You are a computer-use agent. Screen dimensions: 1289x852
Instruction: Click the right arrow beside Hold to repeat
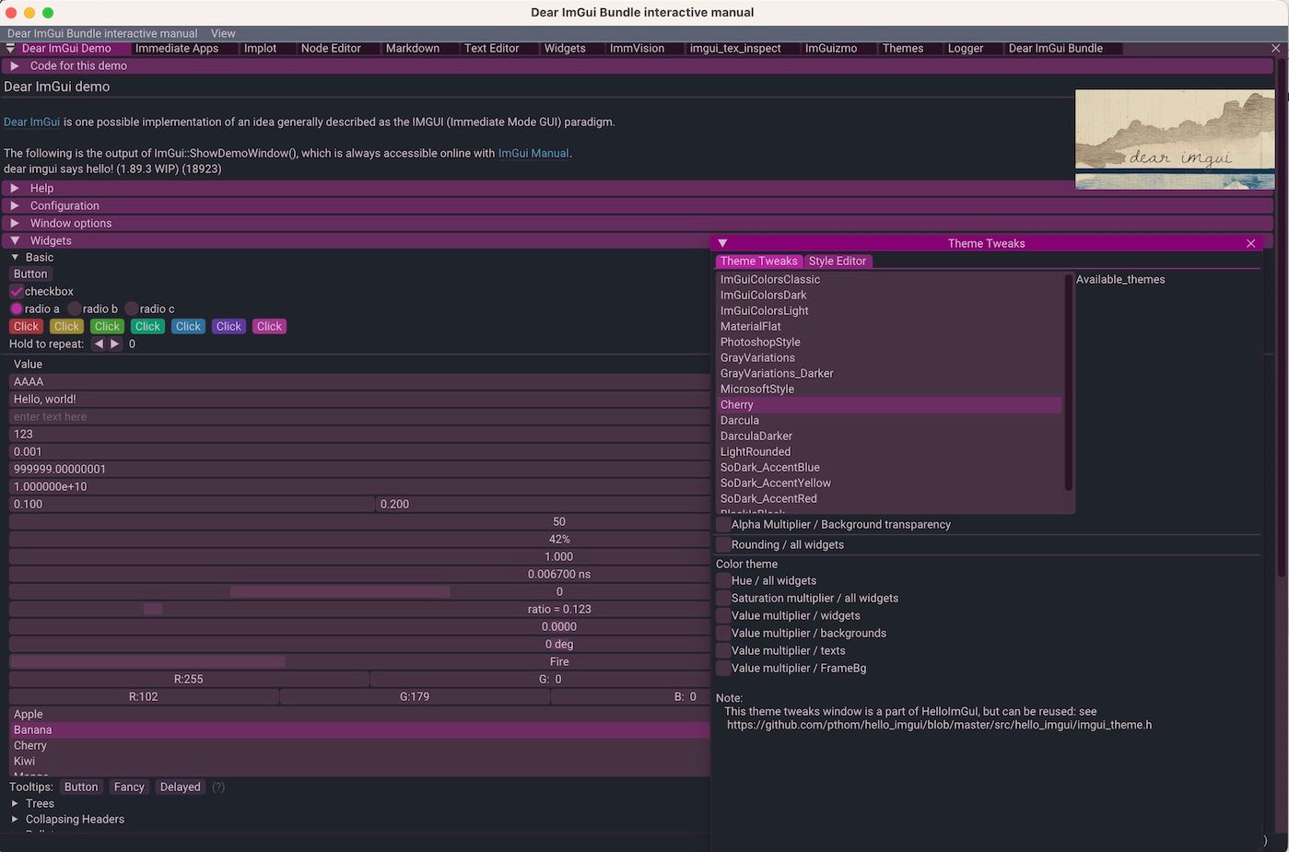point(115,344)
